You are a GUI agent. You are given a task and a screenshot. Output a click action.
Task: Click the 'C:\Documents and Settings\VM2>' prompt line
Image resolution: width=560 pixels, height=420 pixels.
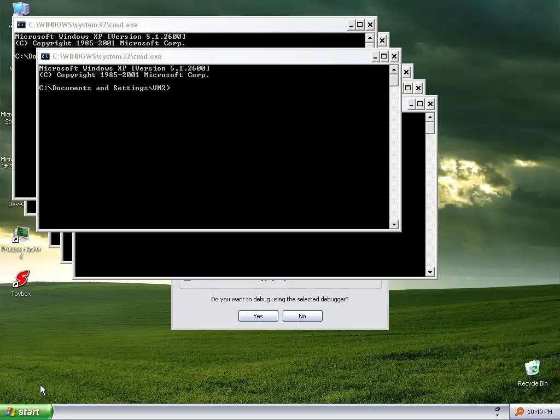(104, 88)
